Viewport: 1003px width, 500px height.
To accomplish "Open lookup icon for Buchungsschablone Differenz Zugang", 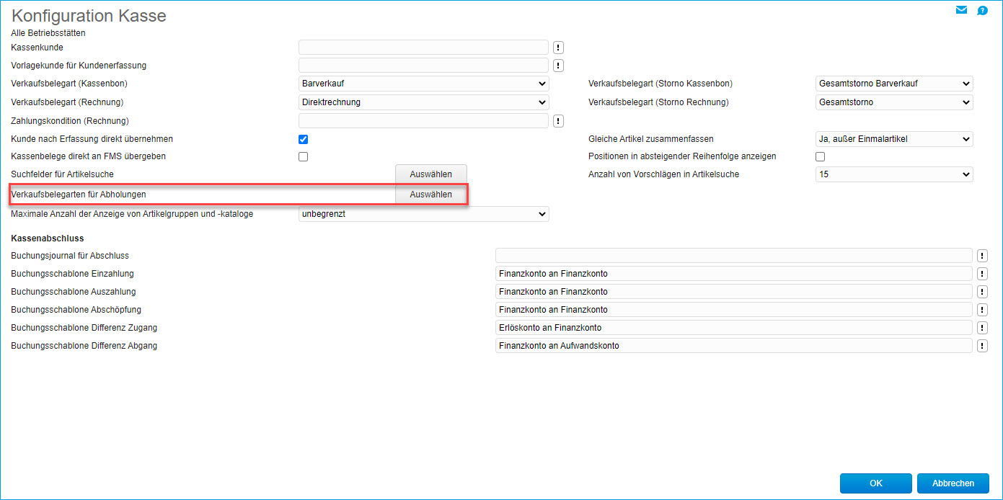I will coord(982,328).
